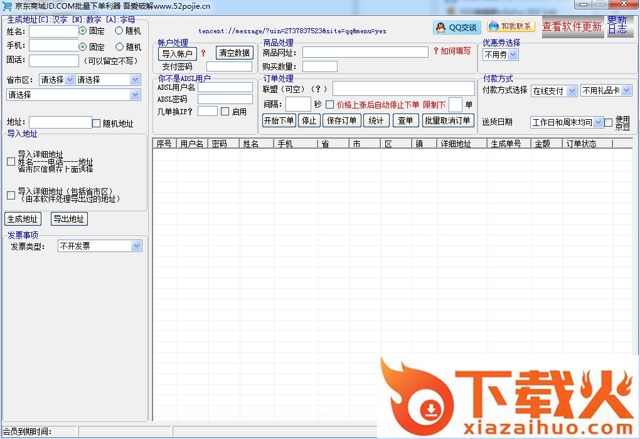The height and width of the screenshot is (439, 640).
Task: Open the province 请选择 dropdown
Action: [56, 80]
